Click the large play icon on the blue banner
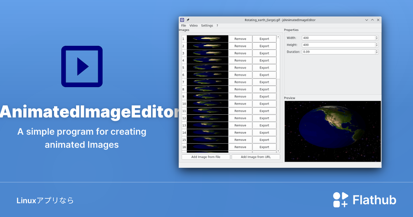413x217 pixels. [x=82, y=66]
